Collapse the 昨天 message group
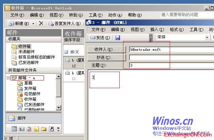 [x=66, y=52]
